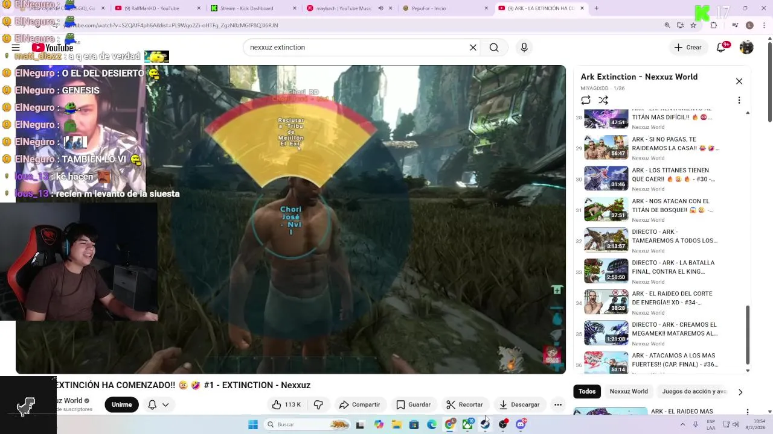
Task: Download the video with Descargar
Action: (x=519, y=404)
